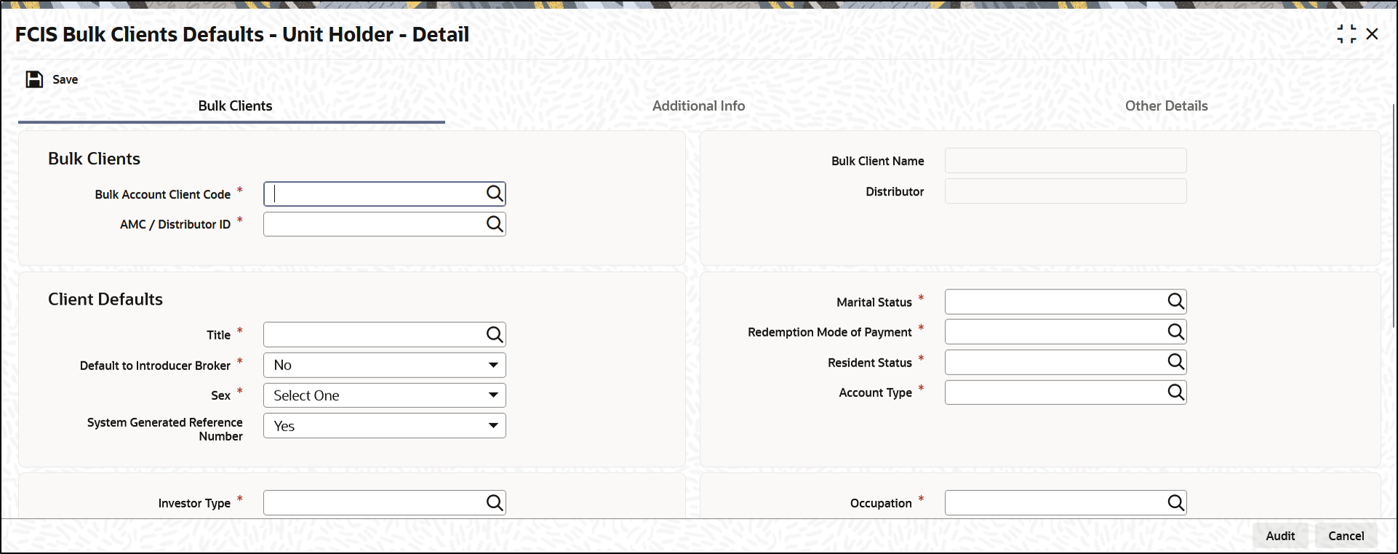Click the Account Type search icon
This screenshot has height=554, width=1398.
1176,392
